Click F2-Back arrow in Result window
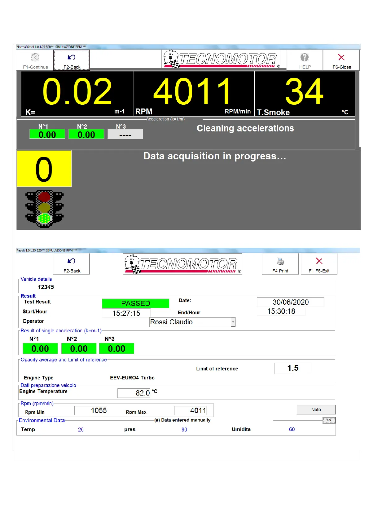Image resolution: width=369 pixels, height=522 pixels. coord(72,261)
